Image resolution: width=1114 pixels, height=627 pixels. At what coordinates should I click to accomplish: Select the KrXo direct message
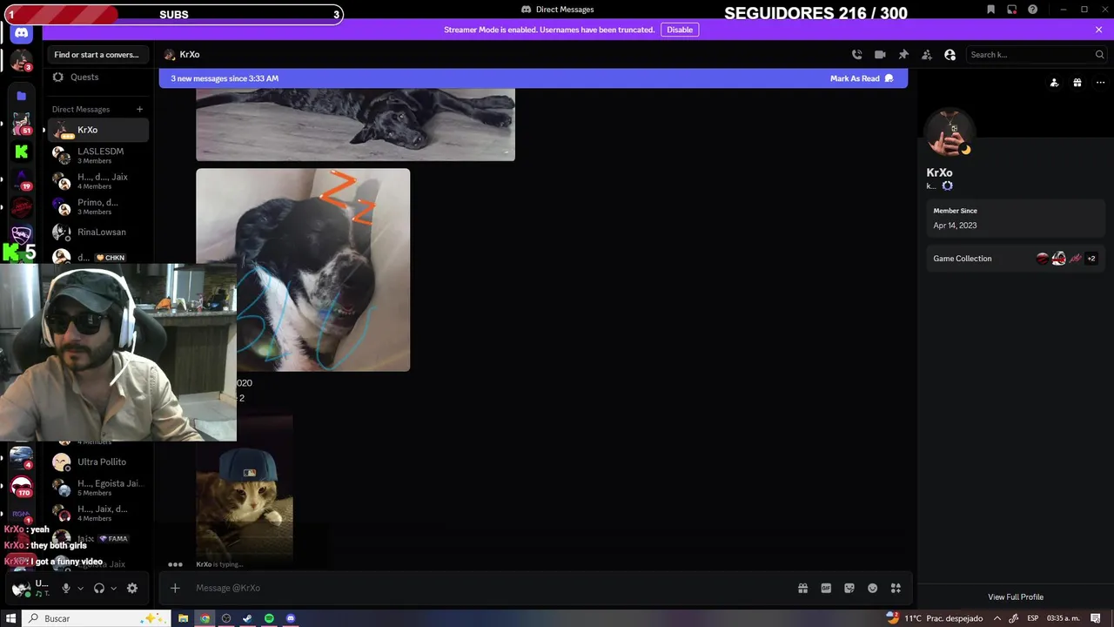(97, 130)
